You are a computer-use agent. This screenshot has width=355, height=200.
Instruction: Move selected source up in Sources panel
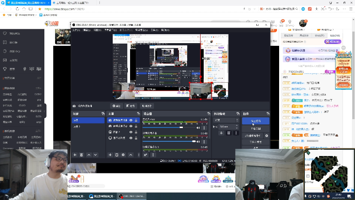[x=130, y=155]
